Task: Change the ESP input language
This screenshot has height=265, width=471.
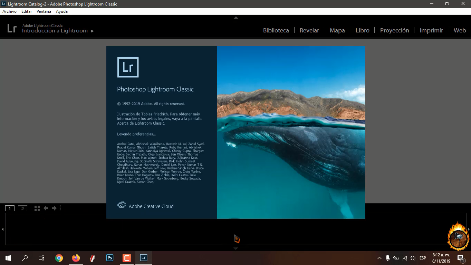Action: (x=423, y=258)
